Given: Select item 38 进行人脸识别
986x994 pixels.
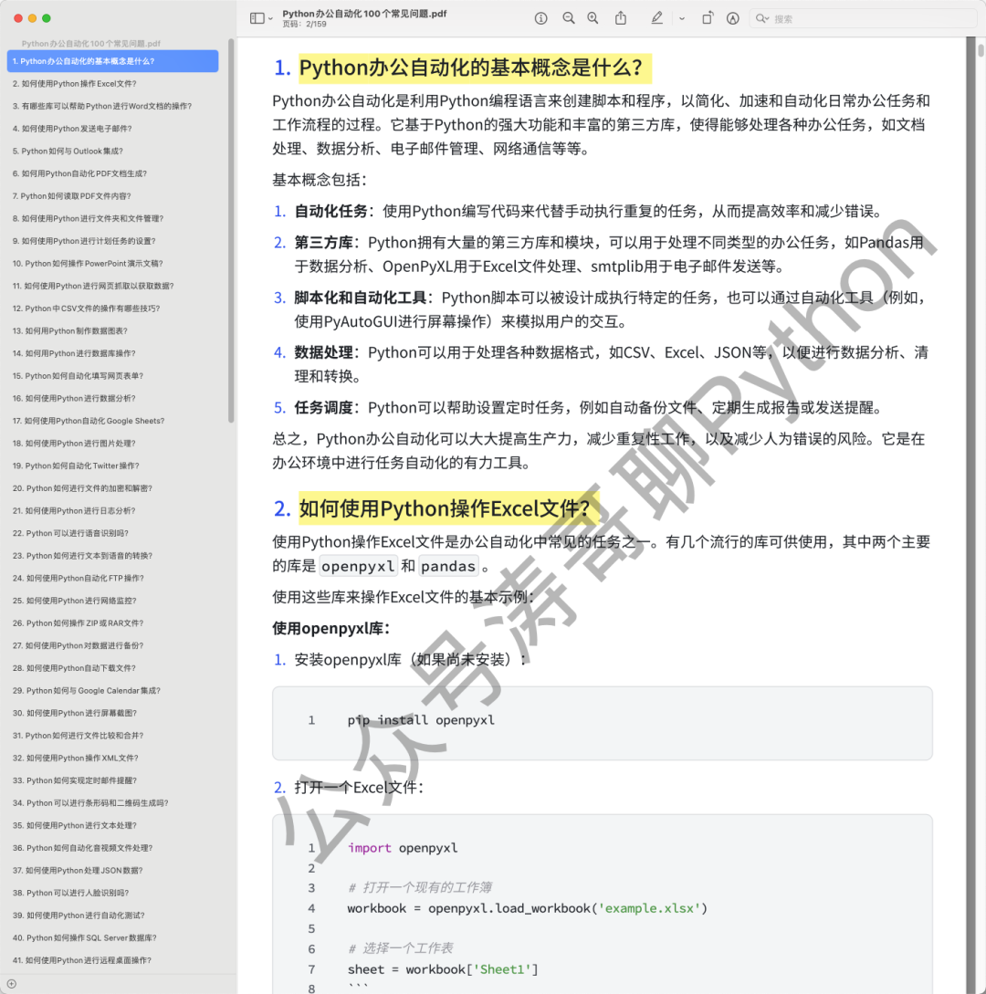Looking at the screenshot, I should (113, 894).
